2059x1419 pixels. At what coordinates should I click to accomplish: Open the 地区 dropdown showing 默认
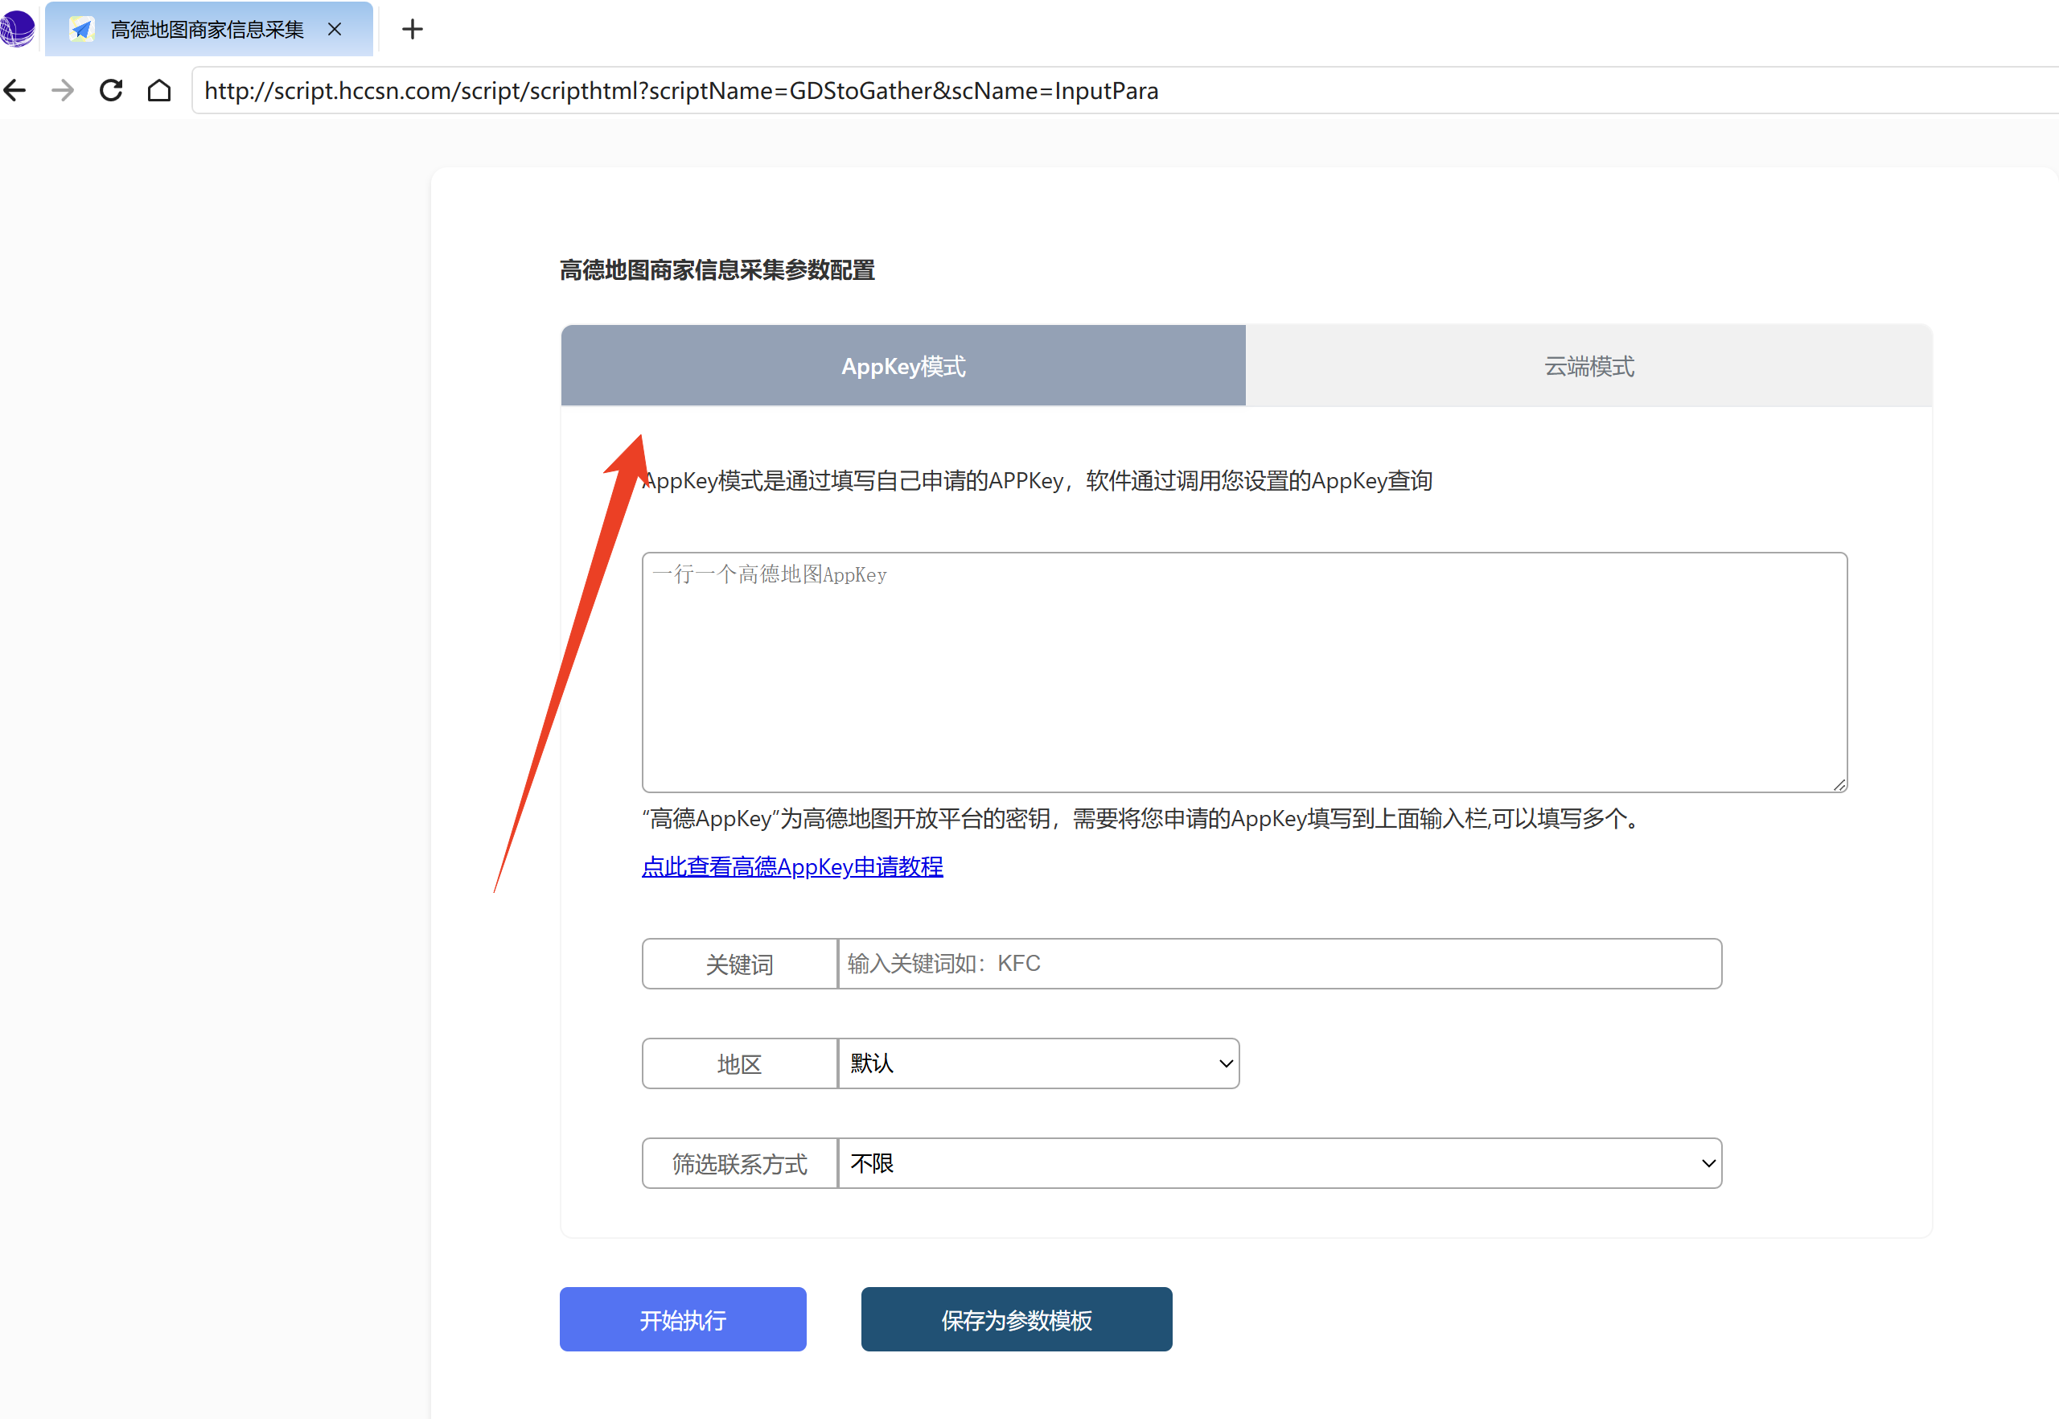(1038, 1063)
